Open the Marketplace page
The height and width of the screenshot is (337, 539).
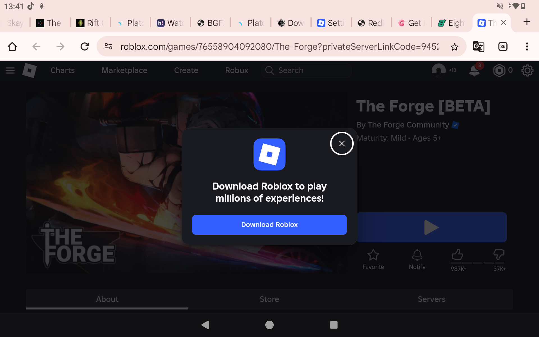point(124,70)
